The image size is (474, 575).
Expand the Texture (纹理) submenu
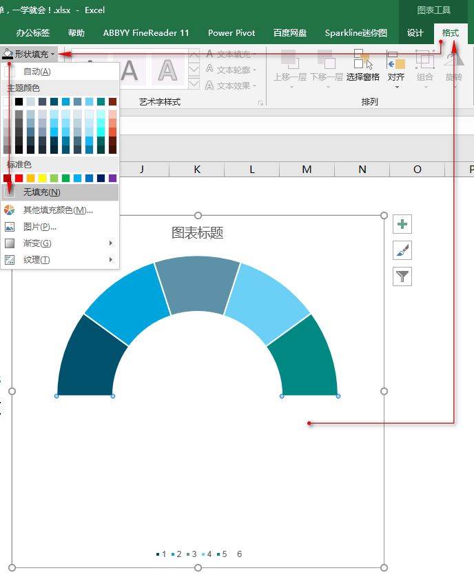(x=60, y=260)
